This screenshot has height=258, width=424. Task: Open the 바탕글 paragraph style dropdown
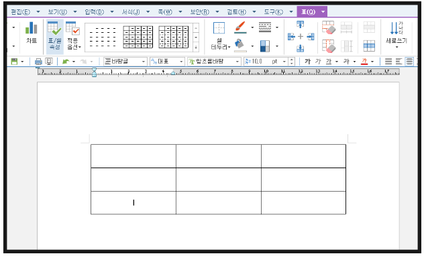[125, 62]
